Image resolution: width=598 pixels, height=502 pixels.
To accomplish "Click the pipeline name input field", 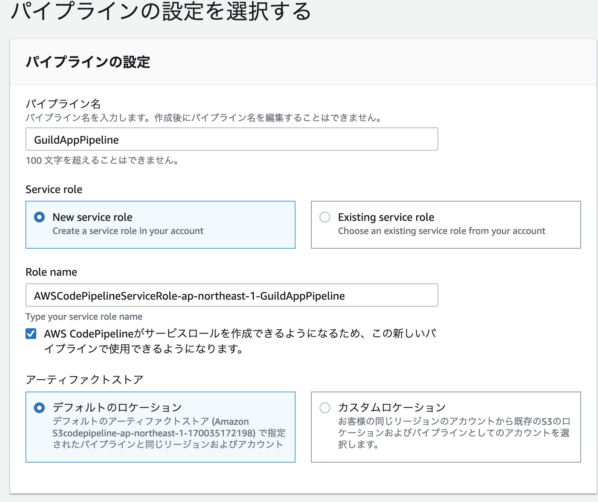I will pos(231,139).
